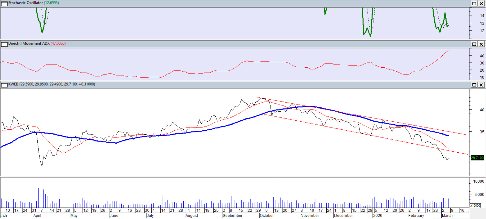
Task: Click the KWEB price values title
Action: coord(52,84)
